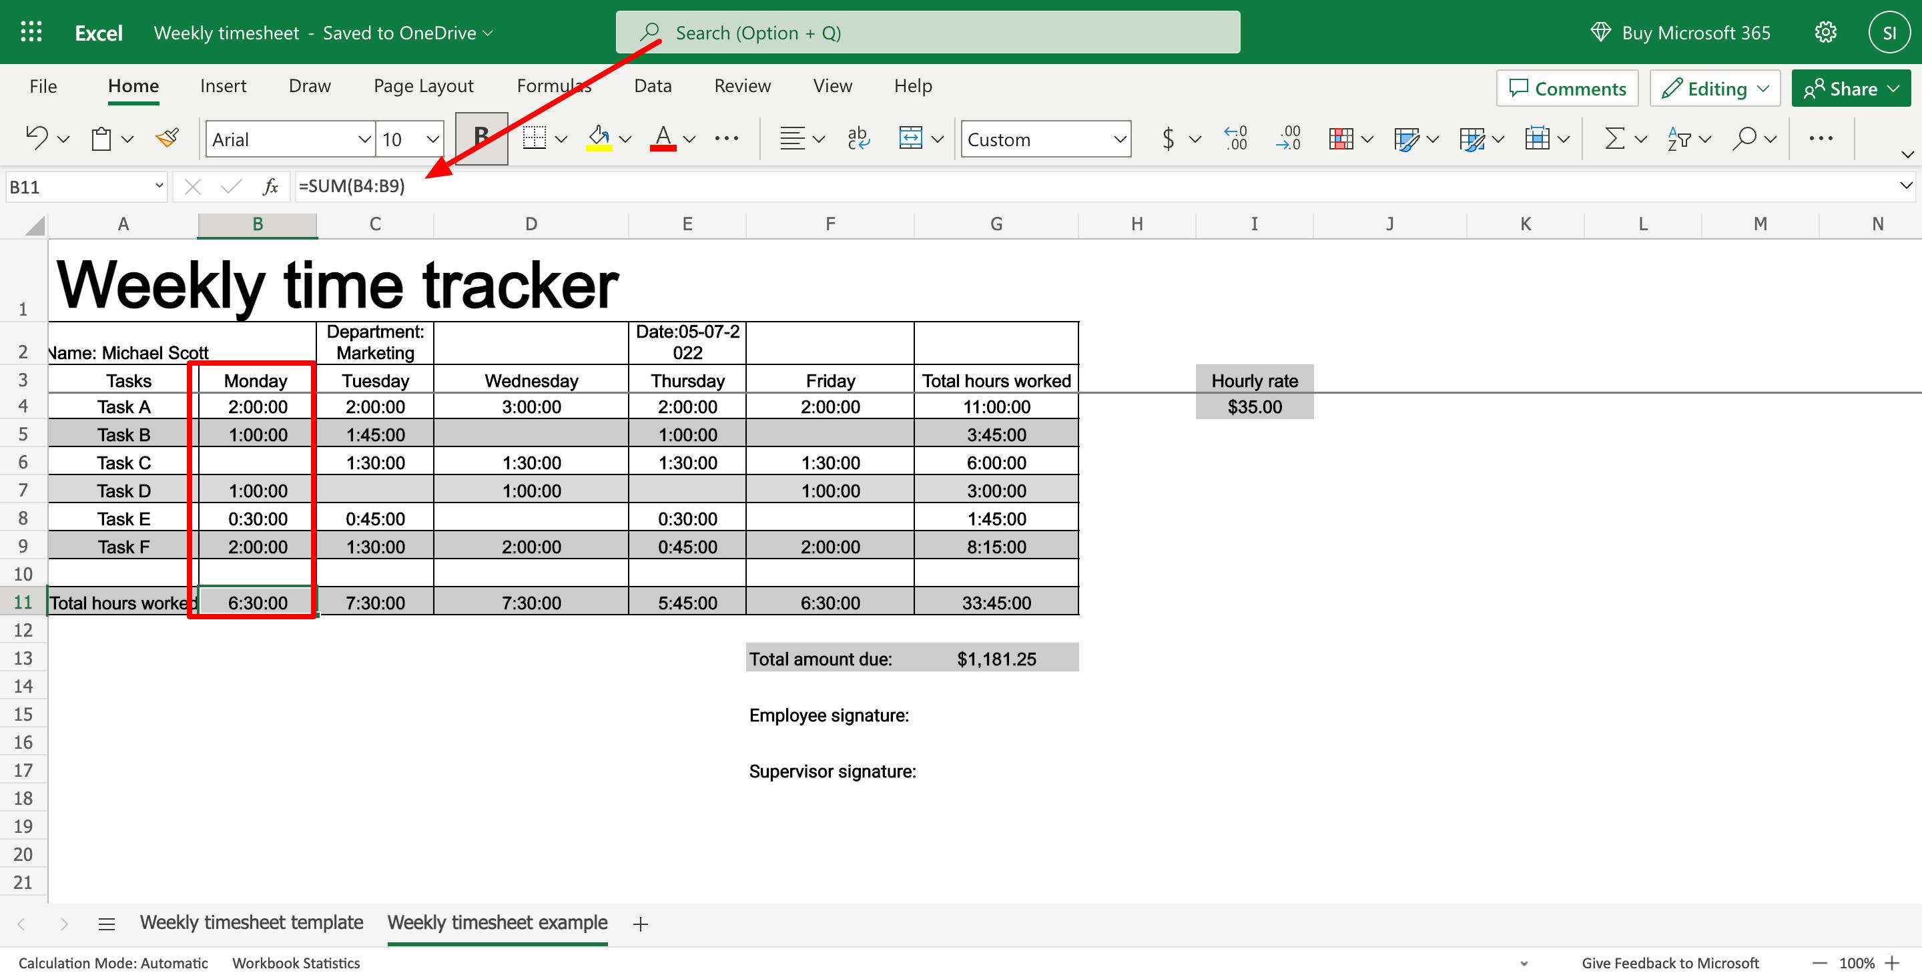Switch to the Weekly timesheet template tab
The height and width of the screenshot is (977, 1922).
click(249, 922)
